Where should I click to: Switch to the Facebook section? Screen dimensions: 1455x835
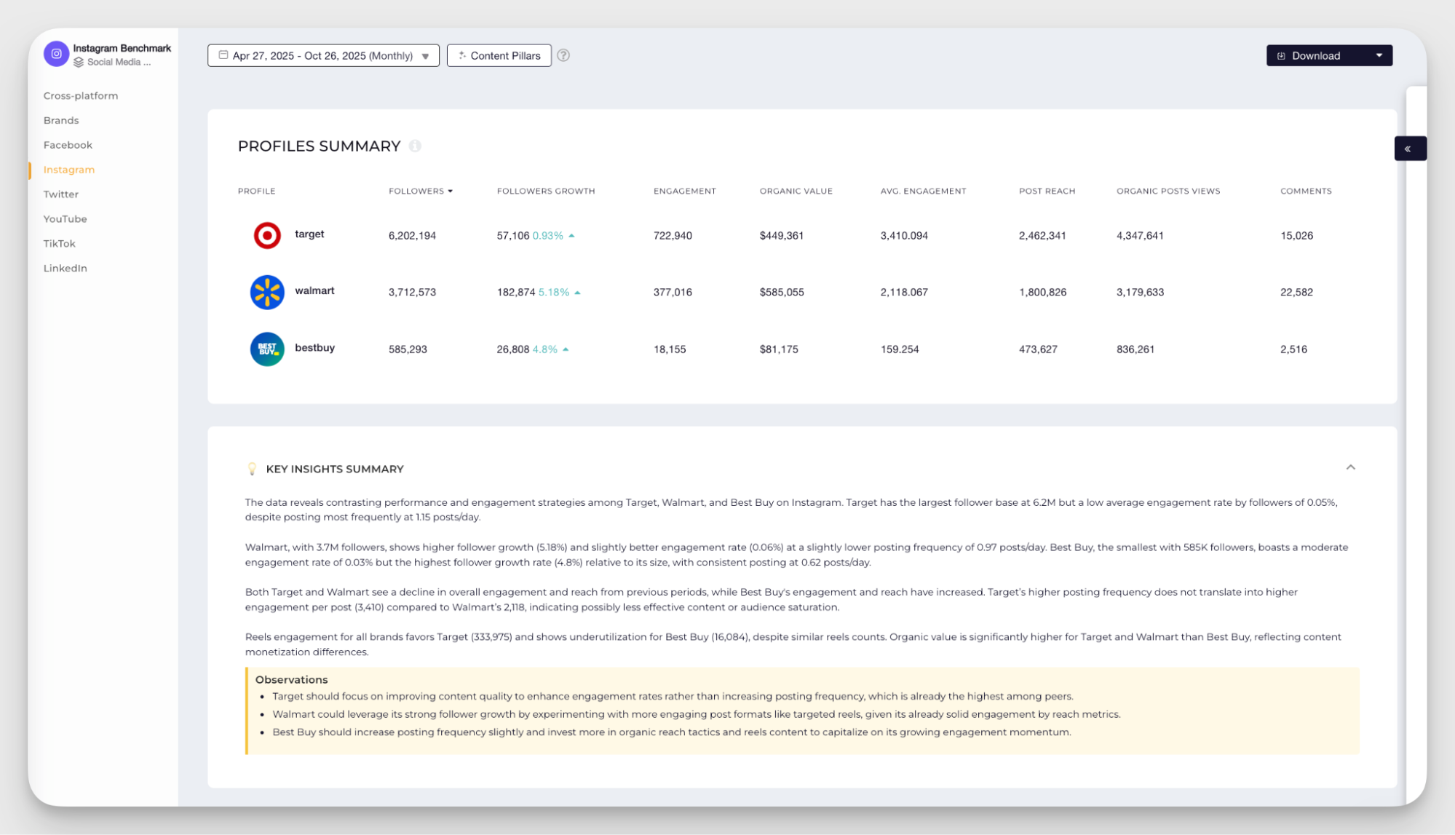[67, 144]
